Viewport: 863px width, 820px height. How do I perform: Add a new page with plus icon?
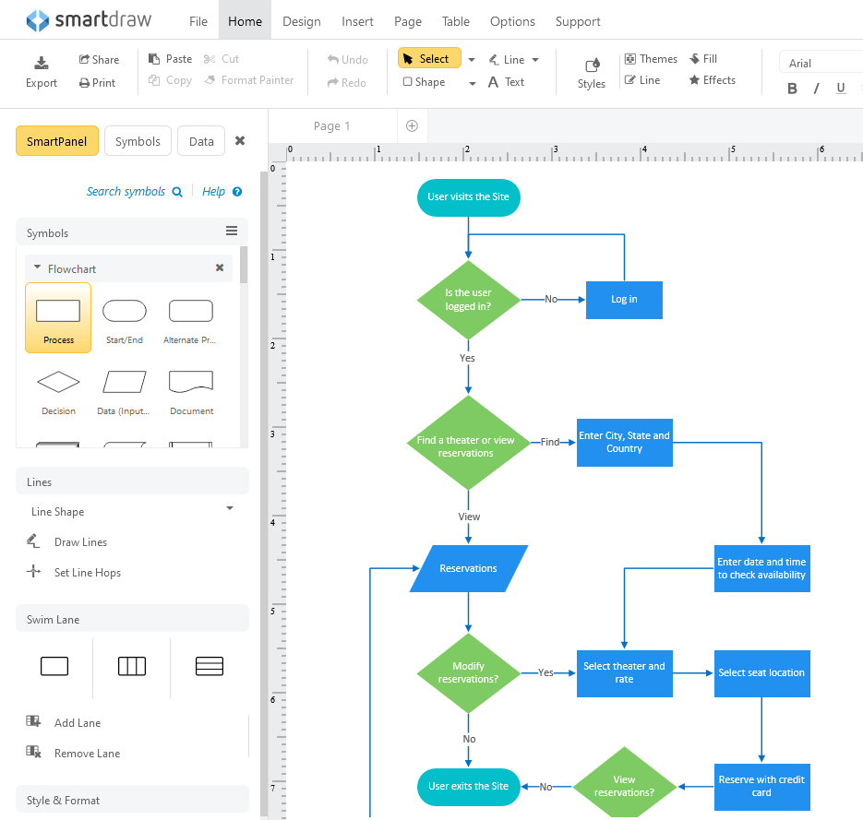(412, 126)
